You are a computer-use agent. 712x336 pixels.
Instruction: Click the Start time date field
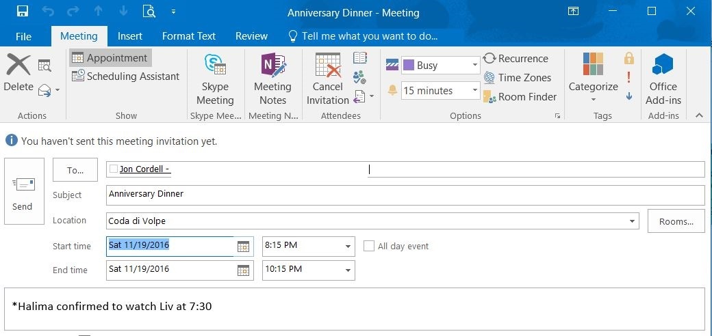170,246
